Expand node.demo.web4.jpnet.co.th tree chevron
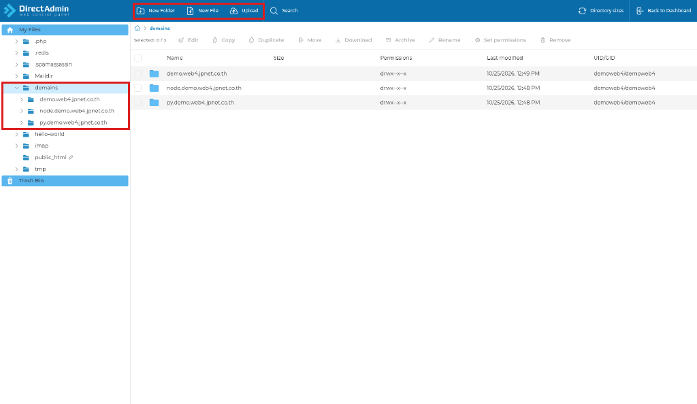 point(21,111)
